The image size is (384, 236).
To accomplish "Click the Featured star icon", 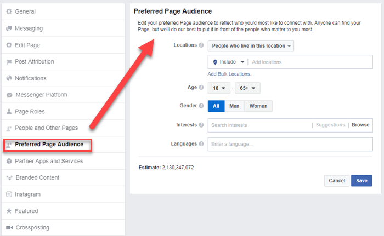I will click(x=9, y=211).
